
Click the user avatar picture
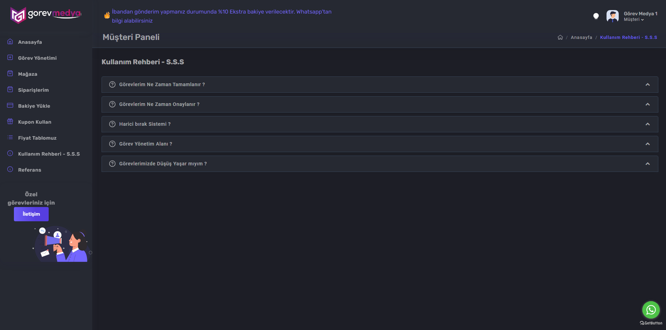(612, 16)
